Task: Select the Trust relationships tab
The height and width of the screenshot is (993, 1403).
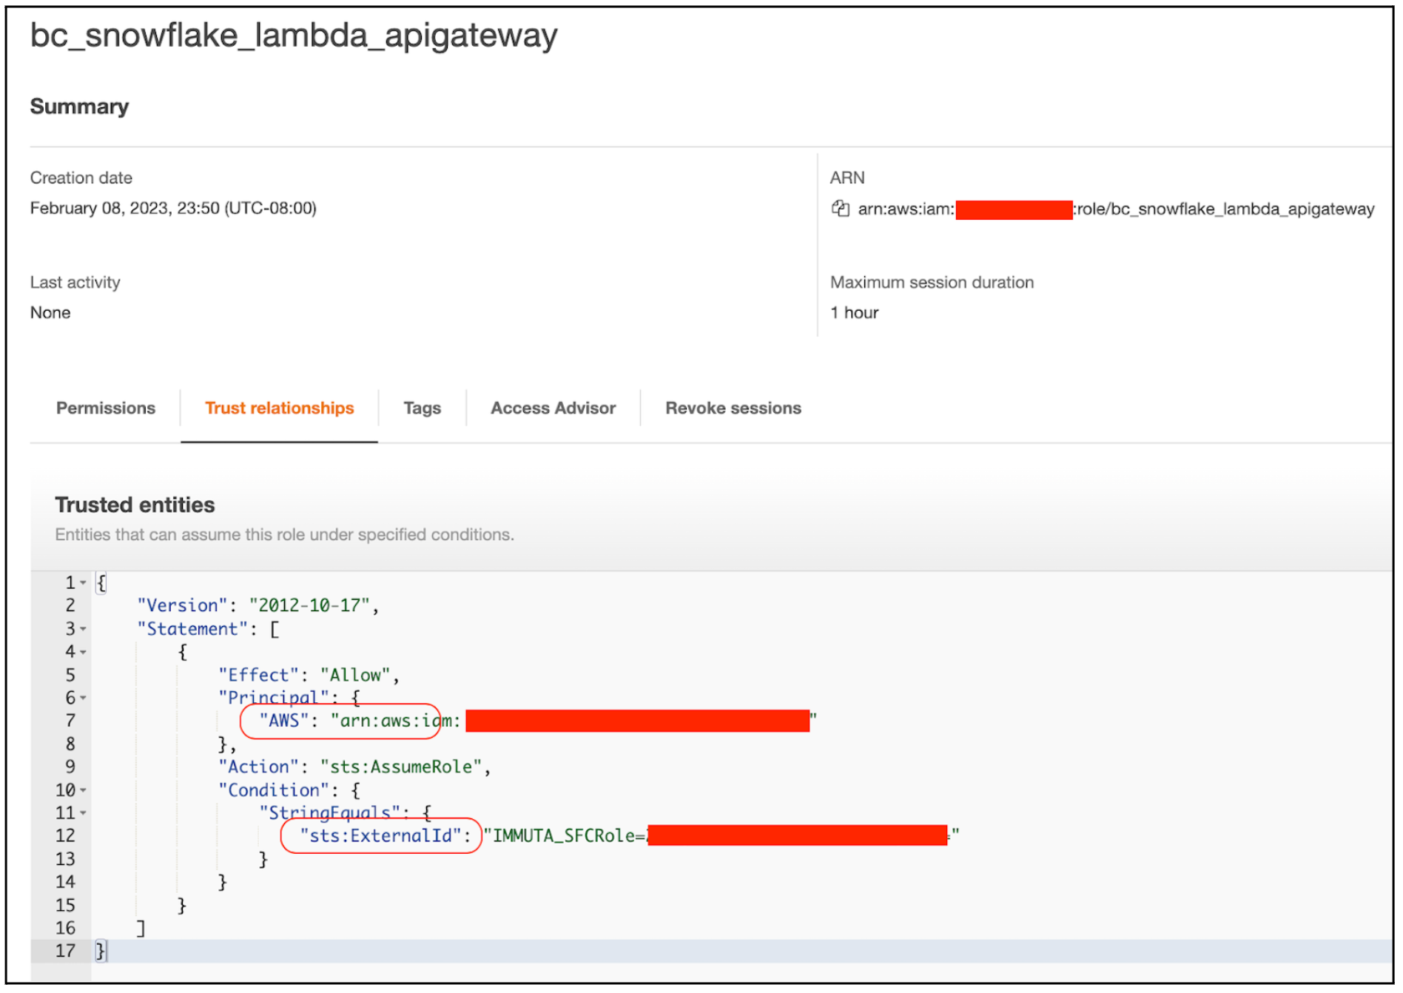Action: tap(279, 408)
